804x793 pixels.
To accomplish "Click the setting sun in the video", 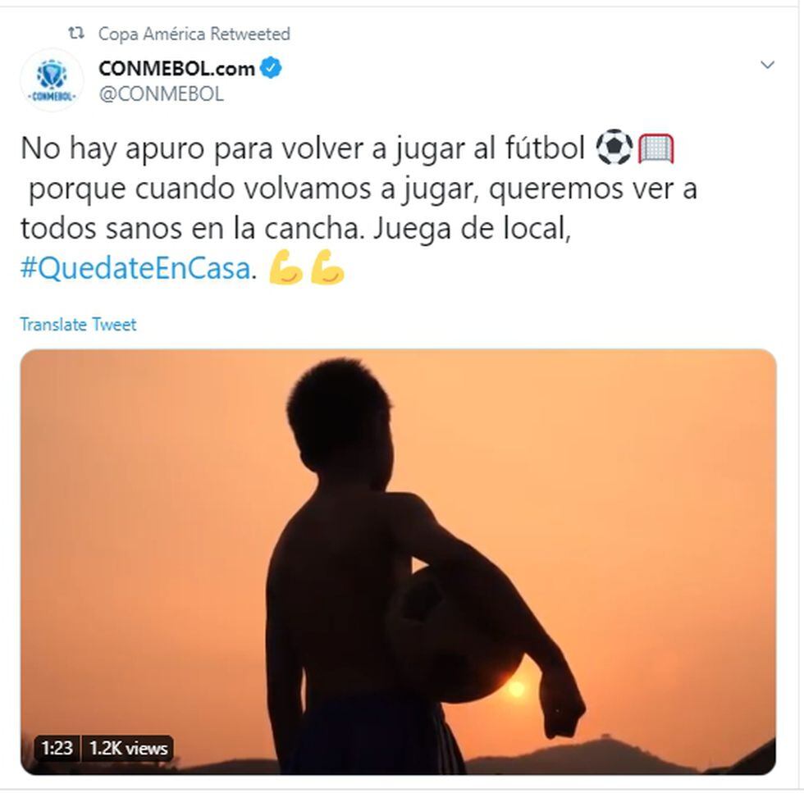I will (515, 689).
